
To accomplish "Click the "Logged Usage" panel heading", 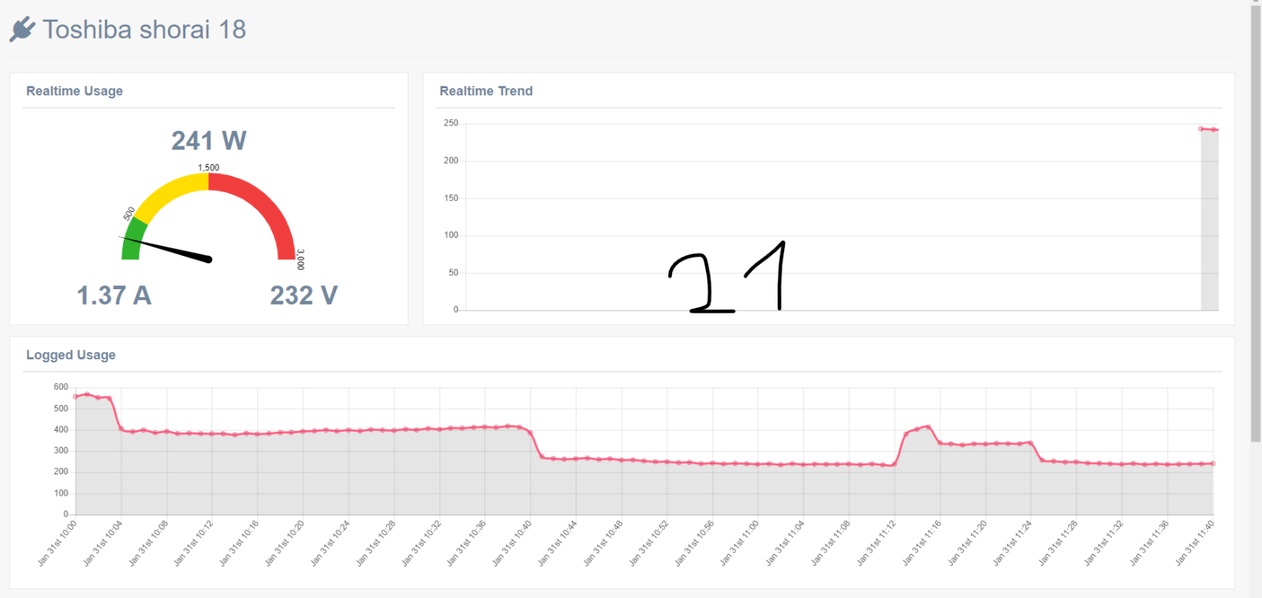I will 71,355.
